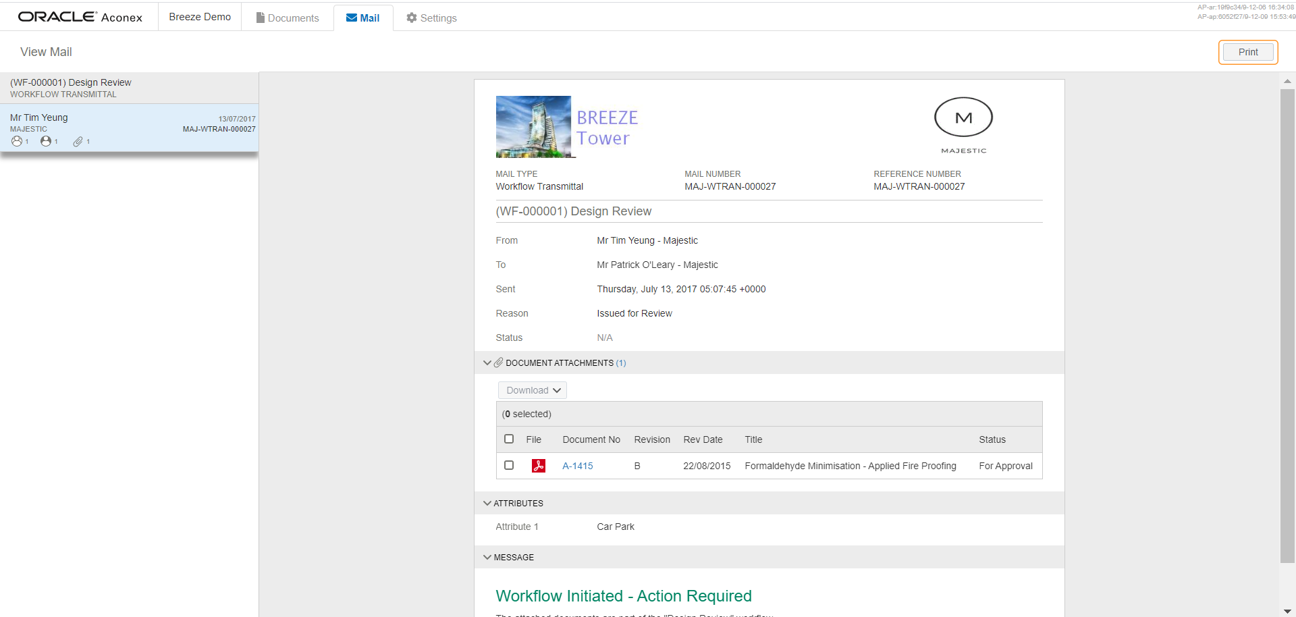Switch to the Mail tab
Viewport: 1296px width, 617px height.
[x=363, y=18]
